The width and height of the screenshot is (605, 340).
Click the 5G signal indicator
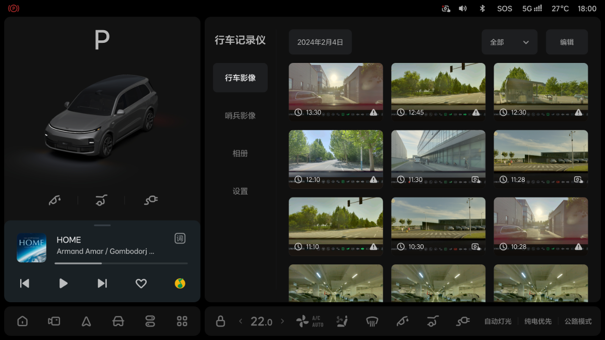(532, 9)
